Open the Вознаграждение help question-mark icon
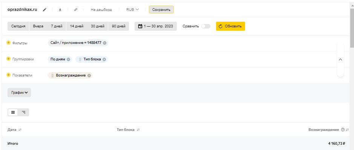 [x=343, y=130]
